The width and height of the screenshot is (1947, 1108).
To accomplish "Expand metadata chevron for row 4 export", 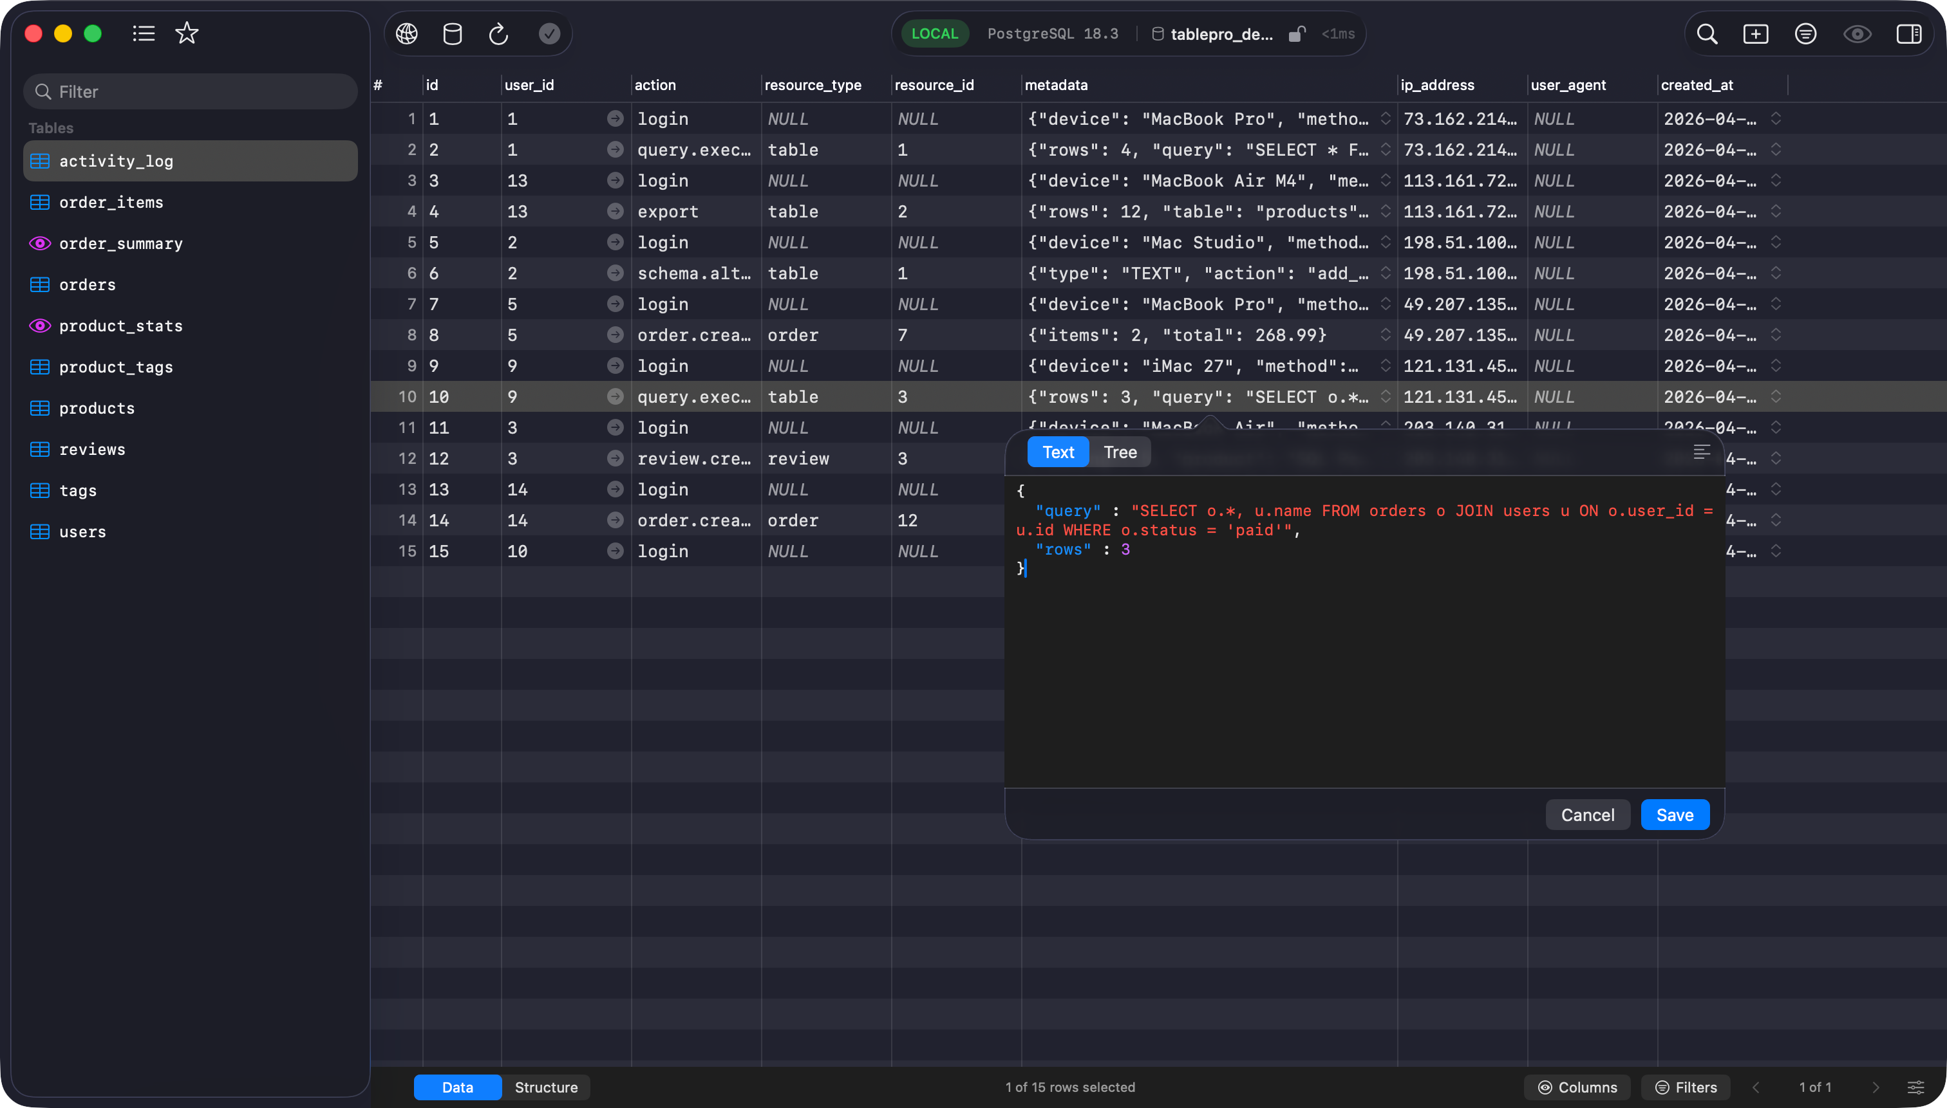I will point(1385,212).
